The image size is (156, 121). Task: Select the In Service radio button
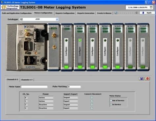point(111,105)
